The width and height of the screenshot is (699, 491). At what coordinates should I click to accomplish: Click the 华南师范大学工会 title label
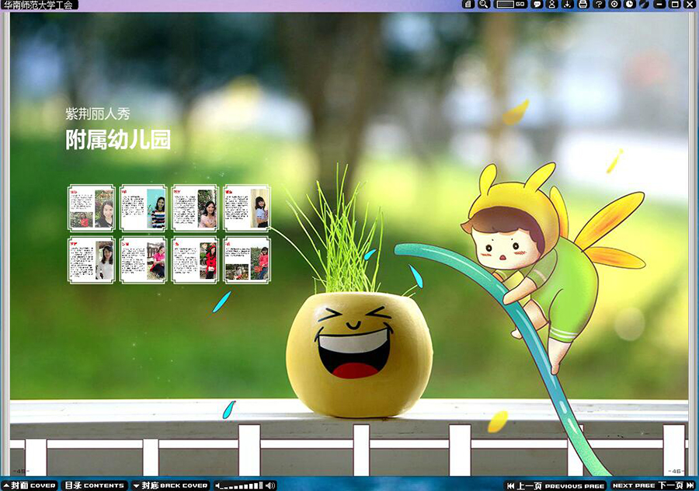(39, 5)
